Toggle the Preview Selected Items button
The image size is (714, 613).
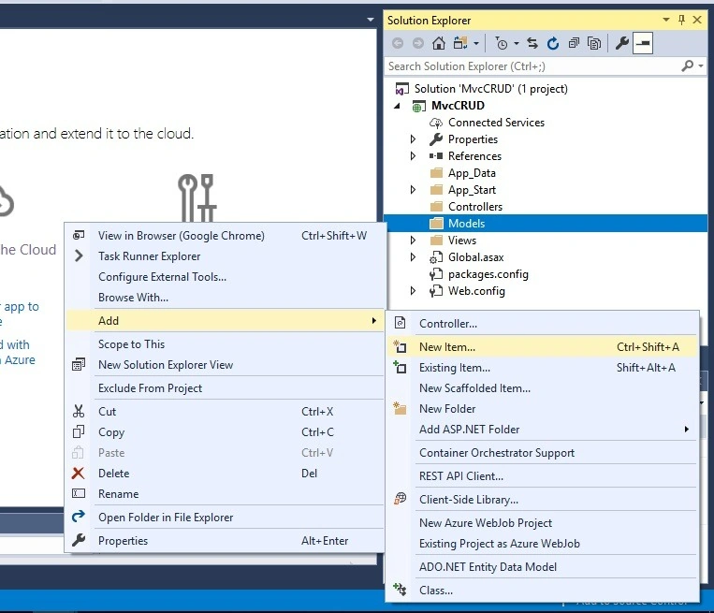643,44
